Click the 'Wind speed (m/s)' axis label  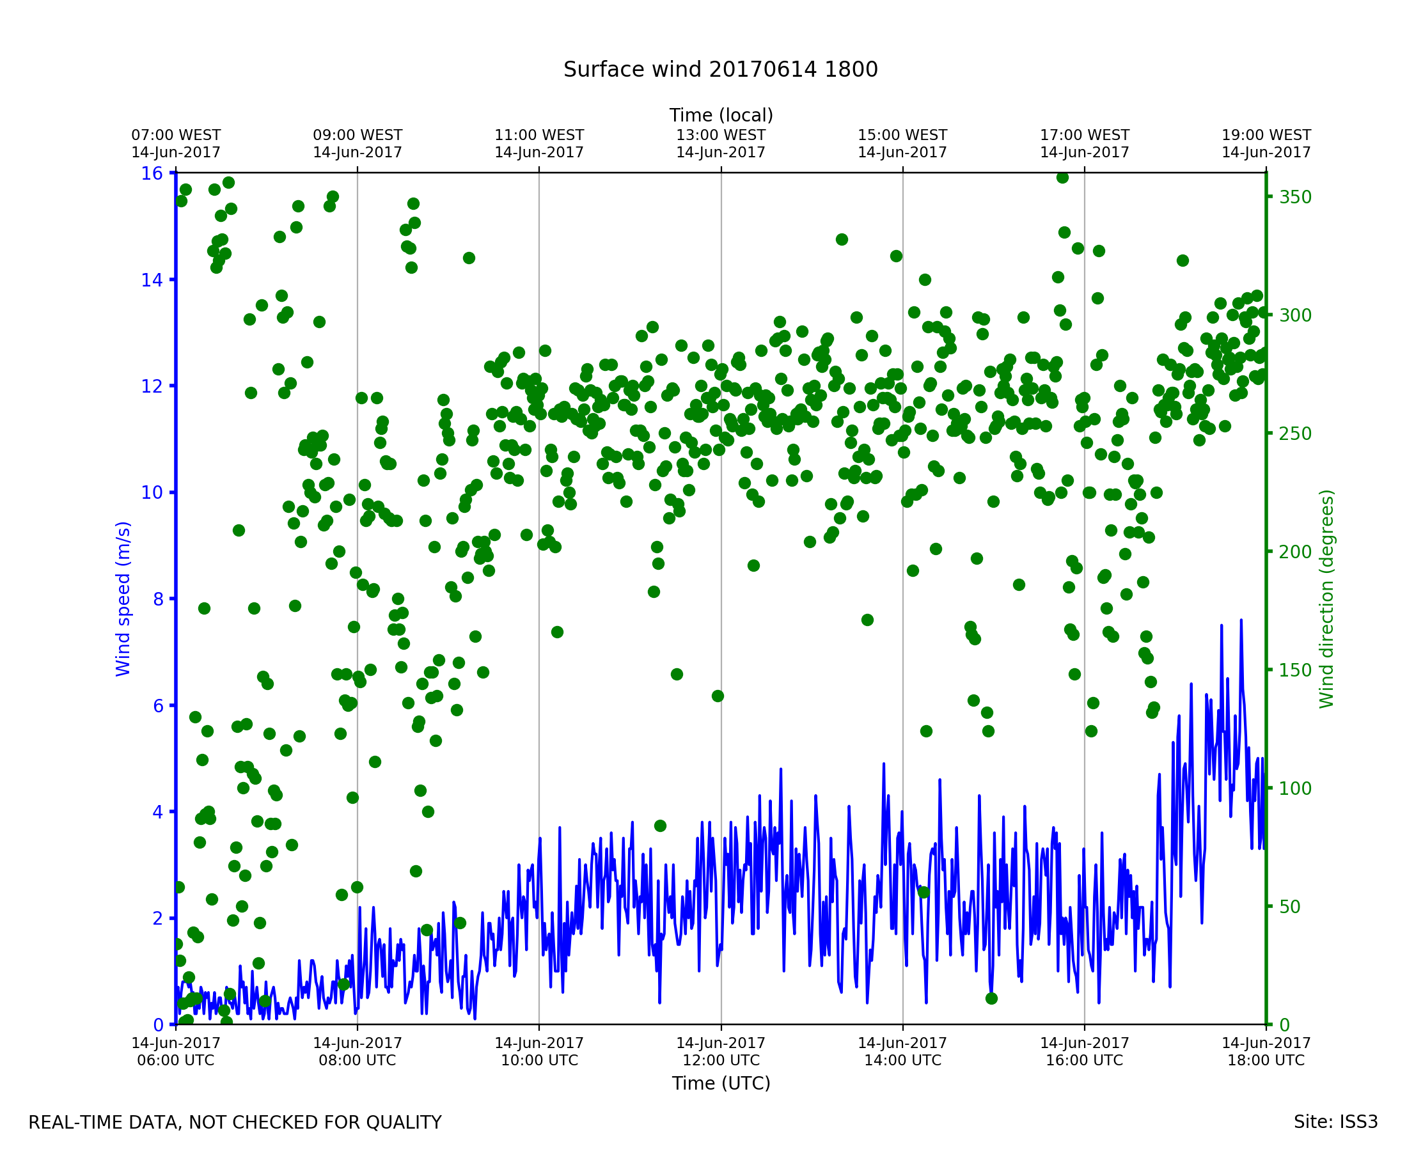click(123, 599)
